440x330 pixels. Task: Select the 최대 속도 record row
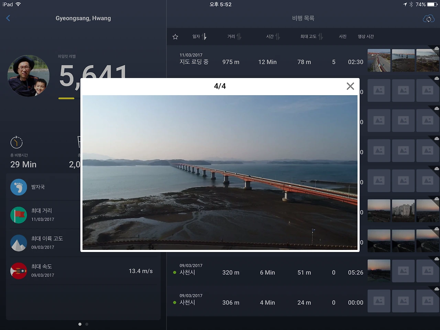coord(83,271)
